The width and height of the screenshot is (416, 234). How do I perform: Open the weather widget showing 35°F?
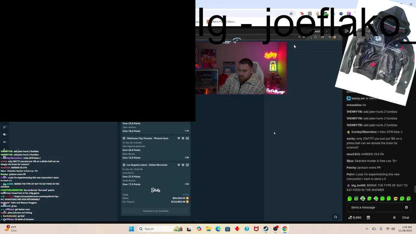(x=10, y=229)
